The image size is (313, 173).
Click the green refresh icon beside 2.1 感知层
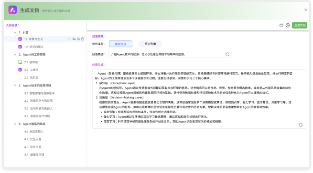click(x=20, y=62)
